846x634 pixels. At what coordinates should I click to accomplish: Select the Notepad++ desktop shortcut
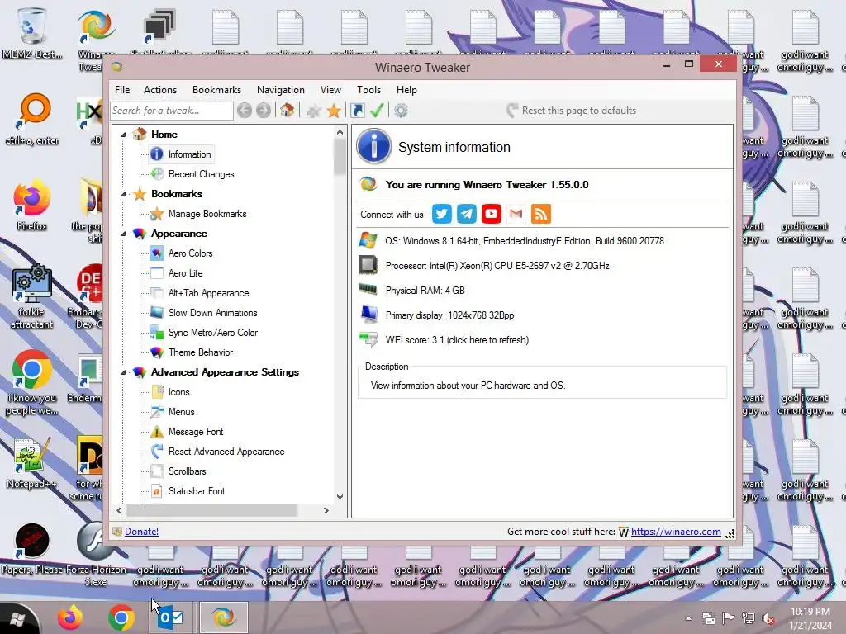[x=31, y=464]
